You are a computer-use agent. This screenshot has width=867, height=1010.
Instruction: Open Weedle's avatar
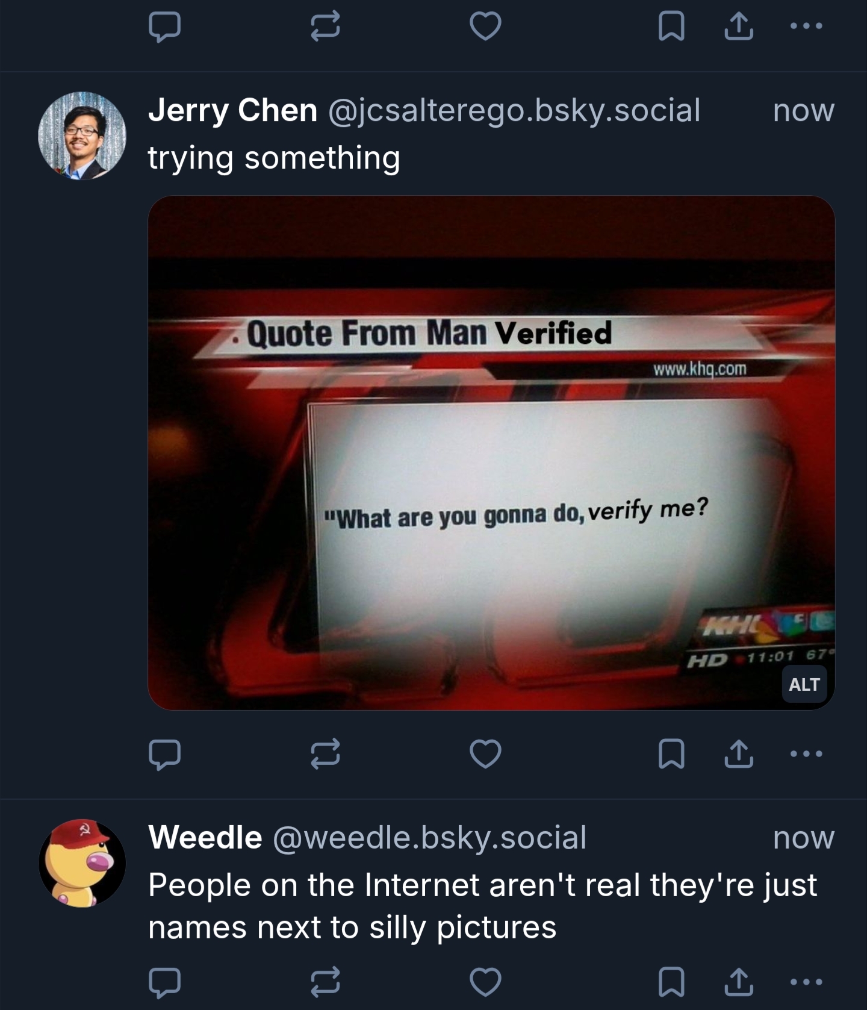click(82, 862)
